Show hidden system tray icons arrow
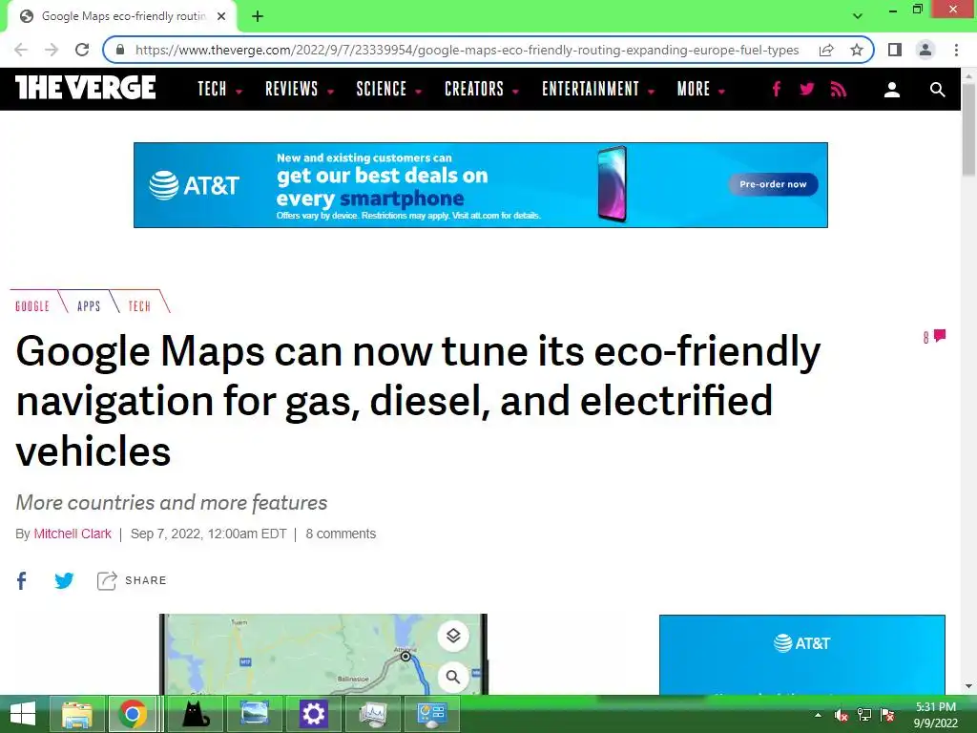Screen dimensions: 977x733 pyautogui.click(x=818, y=715)
